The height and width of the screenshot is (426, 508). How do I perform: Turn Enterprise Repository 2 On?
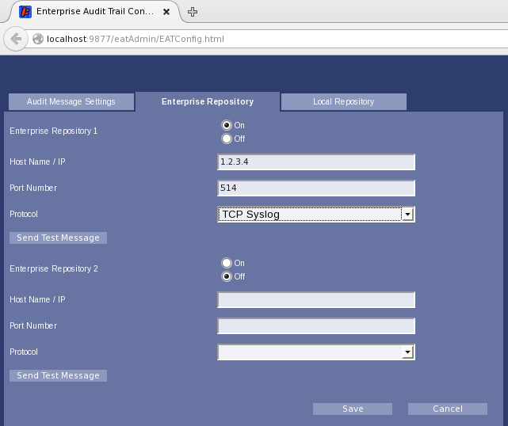click(x=227, y=263)
